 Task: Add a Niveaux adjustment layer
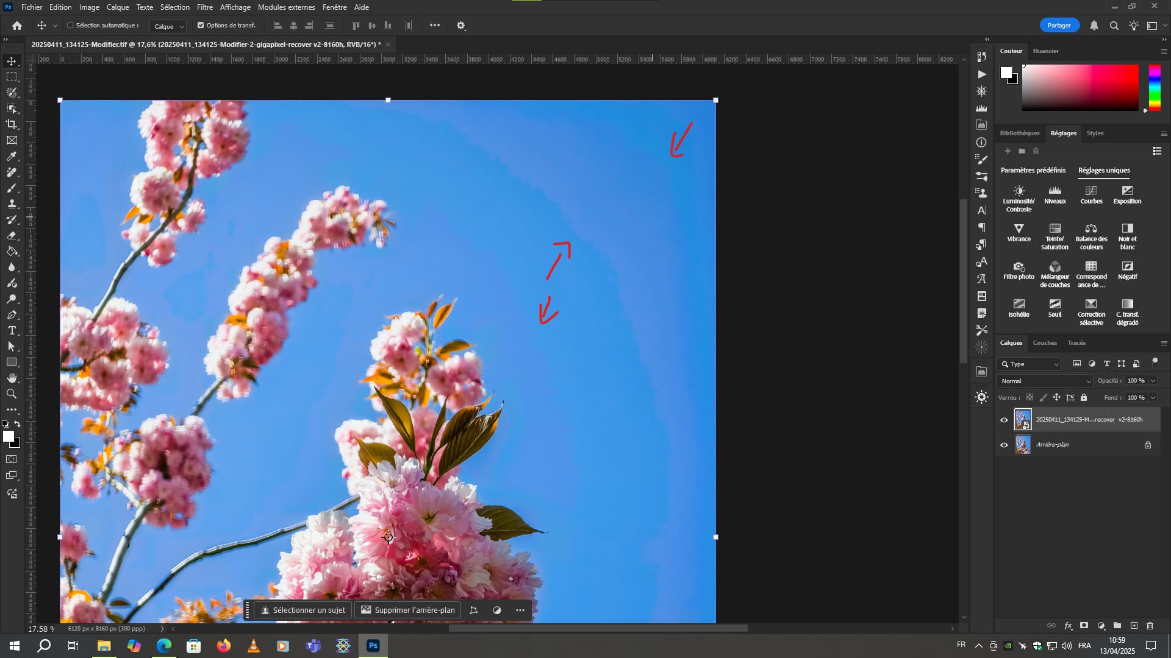1055,194
